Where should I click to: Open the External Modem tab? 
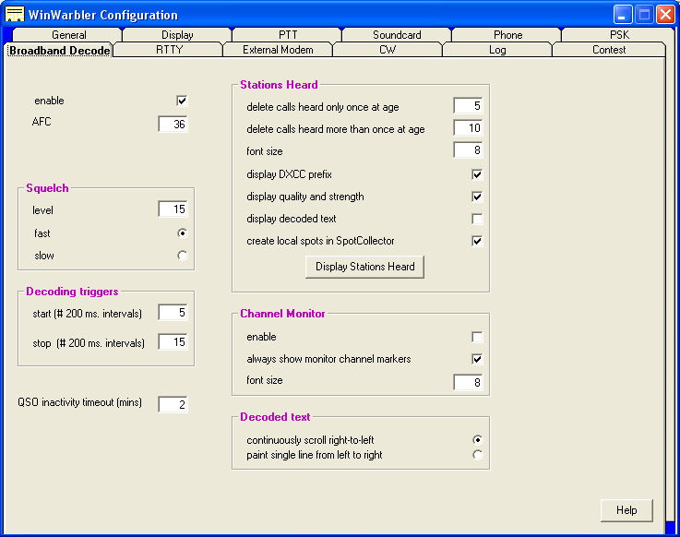coord(278,50)
